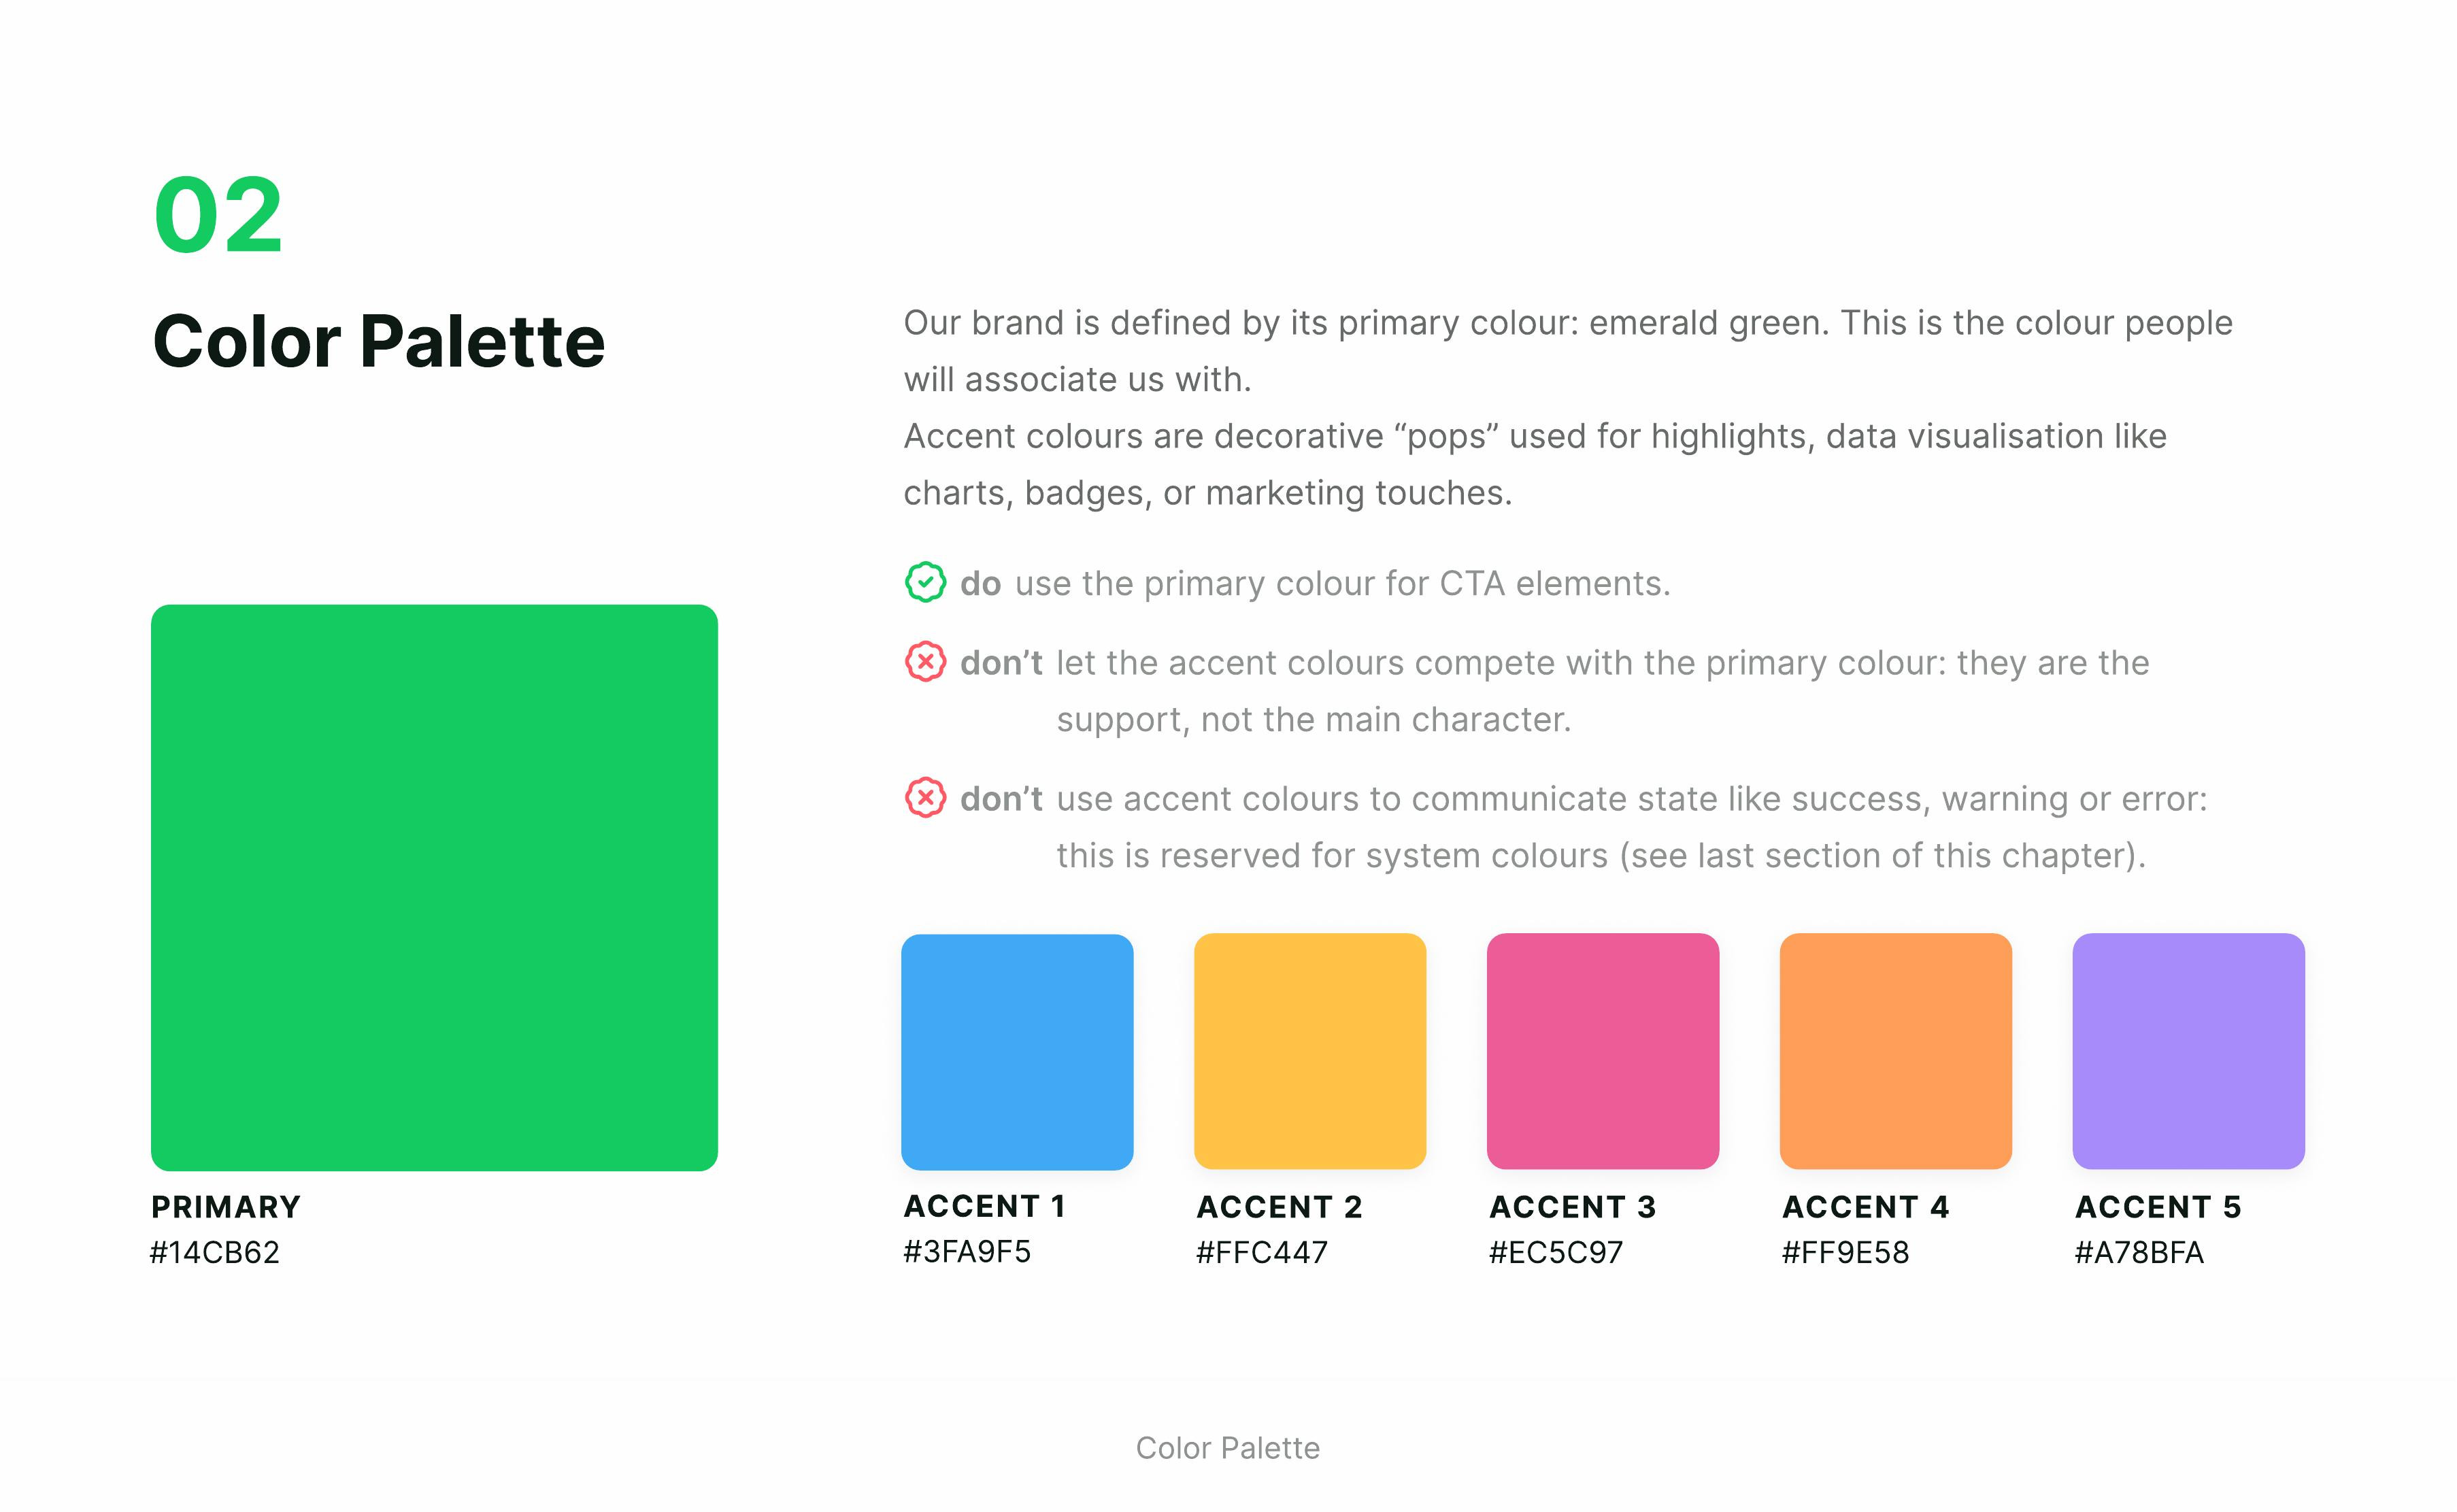Click the green 02 chapter number
This screenshot has height=1512, width=2457.
pos(219,215)
